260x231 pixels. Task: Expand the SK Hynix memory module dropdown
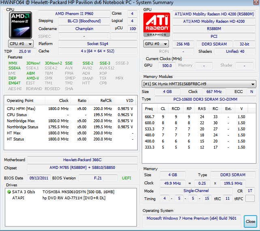click(199, 84)
